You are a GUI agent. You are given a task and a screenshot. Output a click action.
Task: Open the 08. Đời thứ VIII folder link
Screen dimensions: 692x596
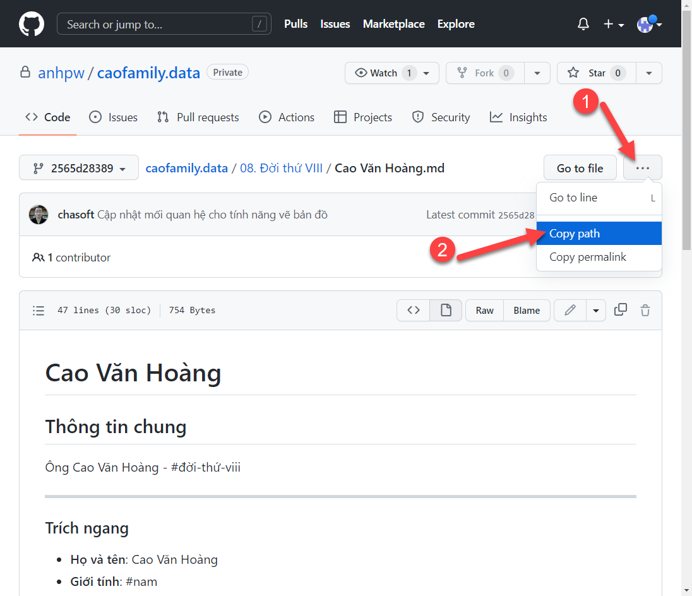281,168
